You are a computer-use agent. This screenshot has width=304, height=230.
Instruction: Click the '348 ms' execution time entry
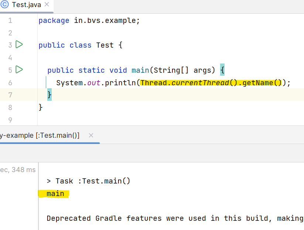[24, 170]
